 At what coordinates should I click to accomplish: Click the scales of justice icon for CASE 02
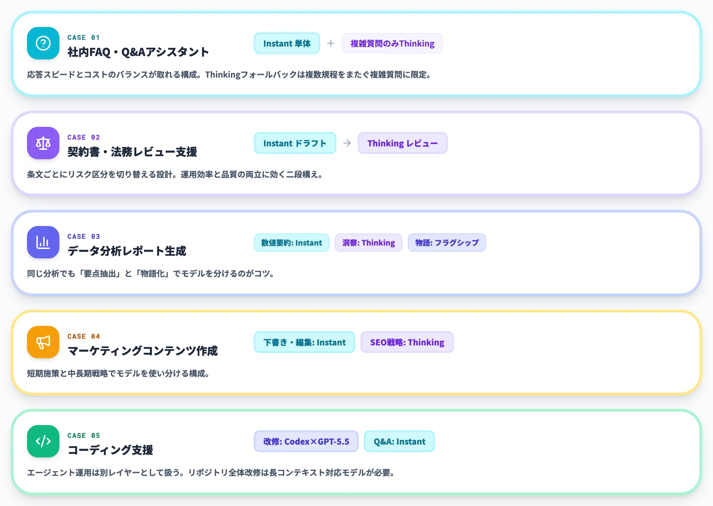point(43,143)
